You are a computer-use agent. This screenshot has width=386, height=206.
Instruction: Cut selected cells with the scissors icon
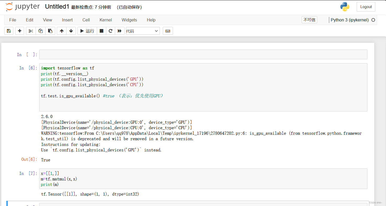(31, 31)
